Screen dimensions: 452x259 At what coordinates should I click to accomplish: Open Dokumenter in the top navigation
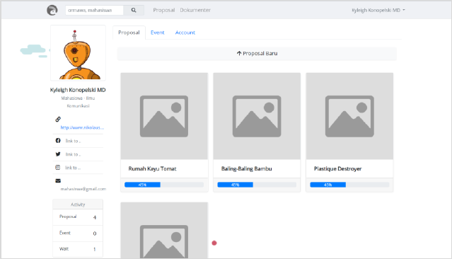[x=195, y=10]
